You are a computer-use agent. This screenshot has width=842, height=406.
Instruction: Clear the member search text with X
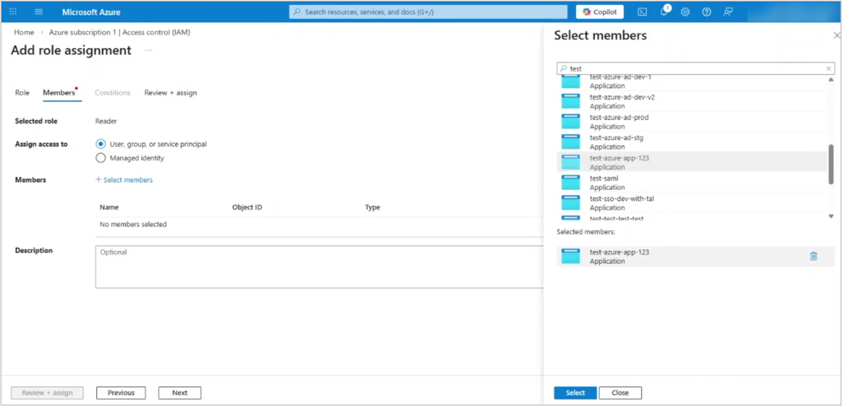pos(828,68)
